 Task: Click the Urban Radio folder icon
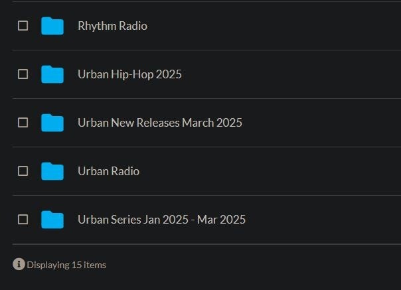click(x=52, y=171)
